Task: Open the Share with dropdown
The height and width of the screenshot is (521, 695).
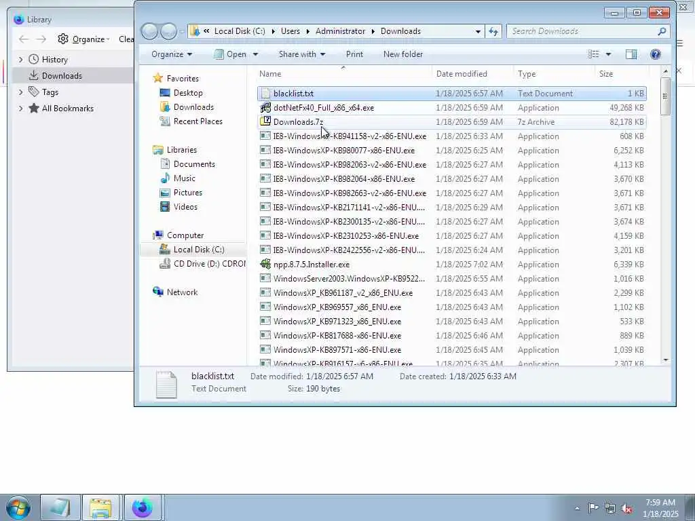Action: [302, 54]
